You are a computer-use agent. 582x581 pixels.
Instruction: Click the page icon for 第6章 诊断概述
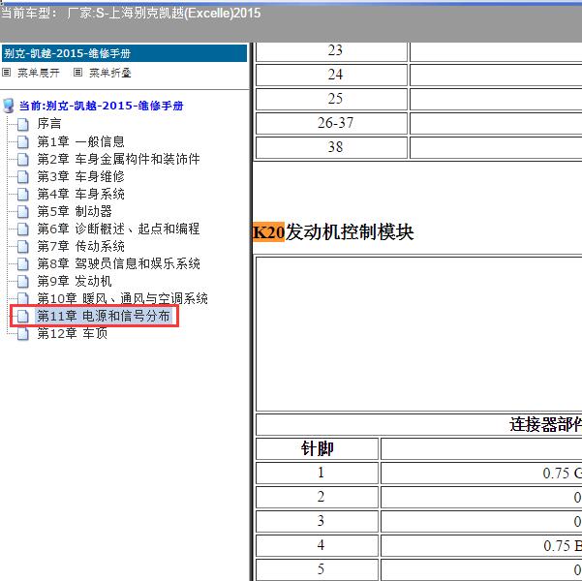point(23,229)
